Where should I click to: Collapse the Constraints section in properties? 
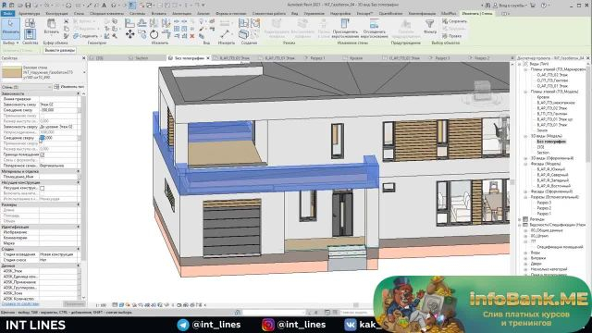click(x=79, y=93)
